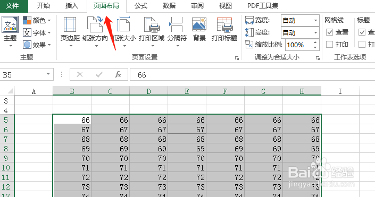Click cell B11 containing 72
This screenshot has width=375, height=197.
point(72,177)
